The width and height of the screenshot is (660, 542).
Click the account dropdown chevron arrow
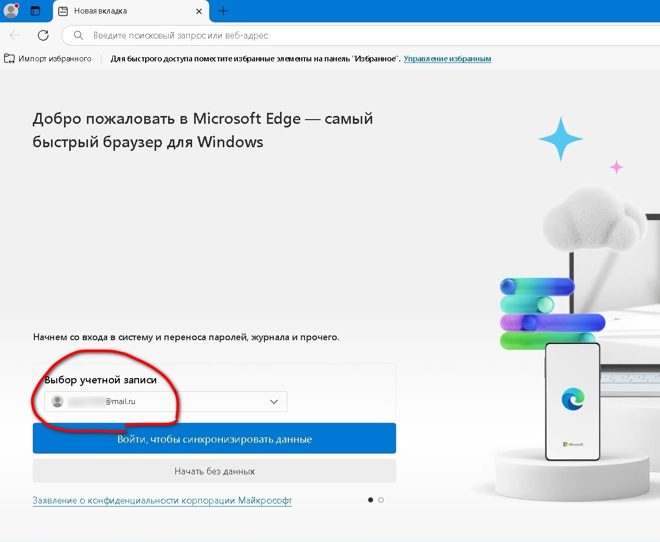coord(274,402)
